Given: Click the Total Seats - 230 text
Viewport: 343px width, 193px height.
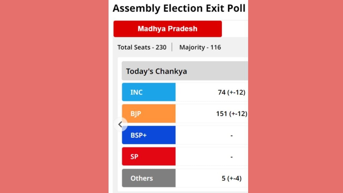Looking at the screenshot, I should 142,47.
